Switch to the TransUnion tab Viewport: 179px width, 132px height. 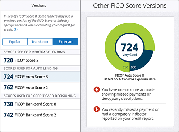click(x=40, y=42)
